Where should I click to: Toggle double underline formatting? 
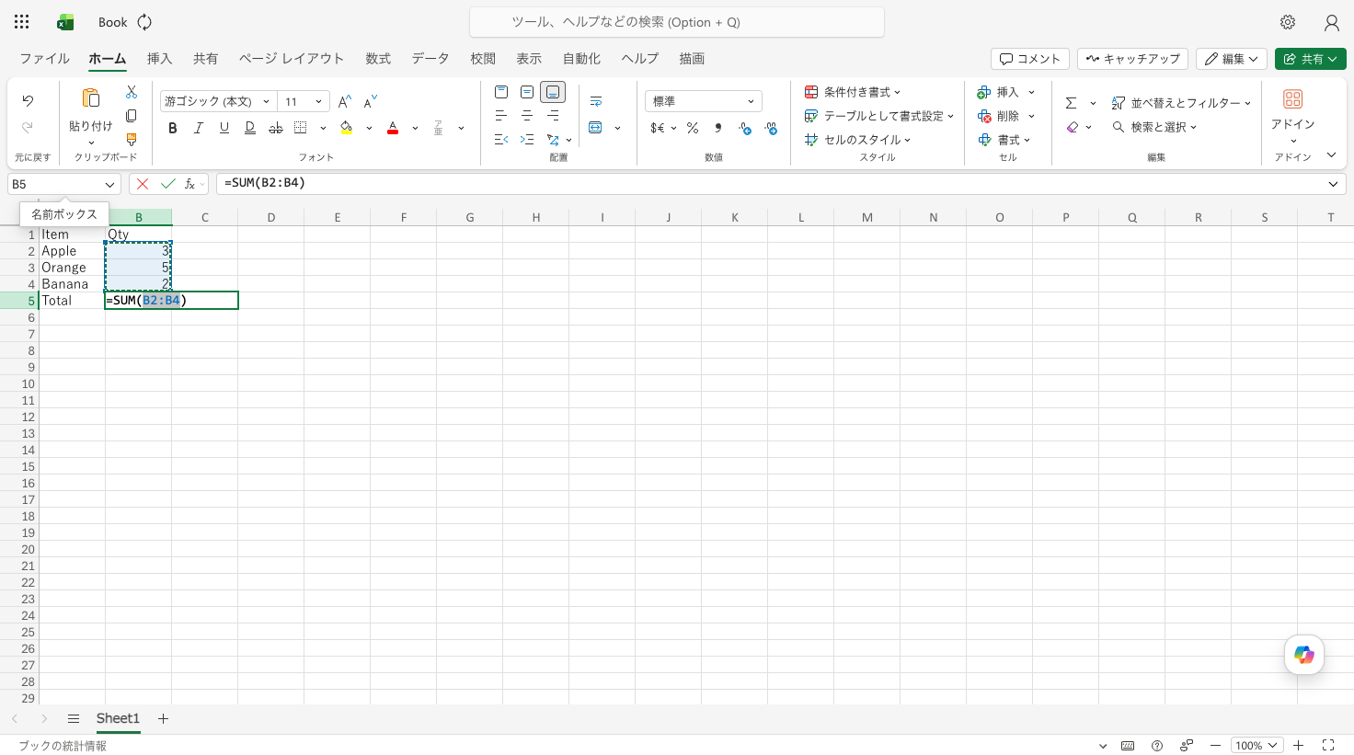click(x=249, y=128)
